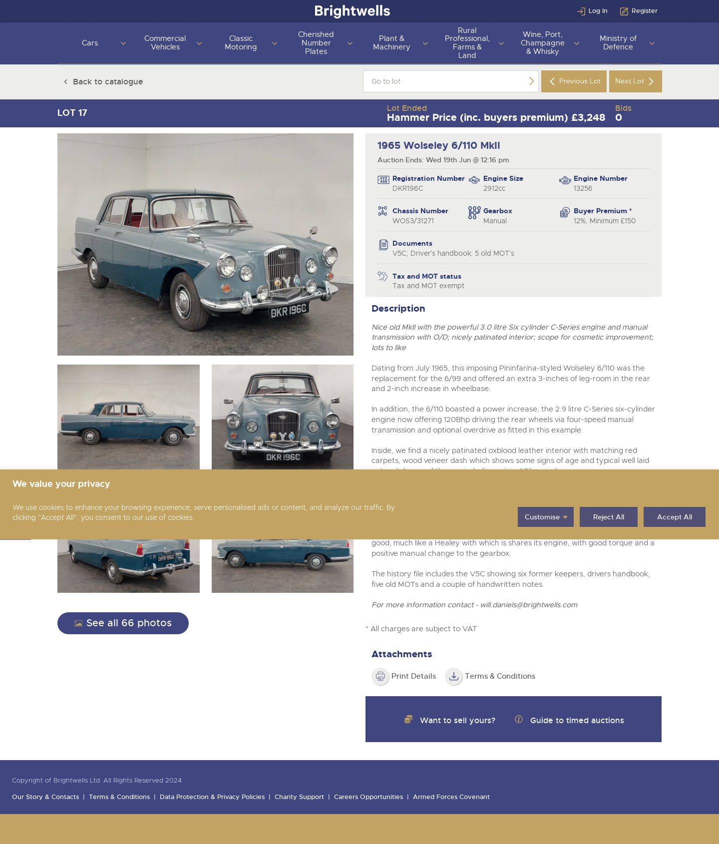Viewport: 719px width, 844px height.
Task: Click the Gearbox shifter icon
Action: coord(474,213)
